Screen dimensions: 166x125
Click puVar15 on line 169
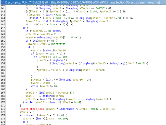coord(31,99)
